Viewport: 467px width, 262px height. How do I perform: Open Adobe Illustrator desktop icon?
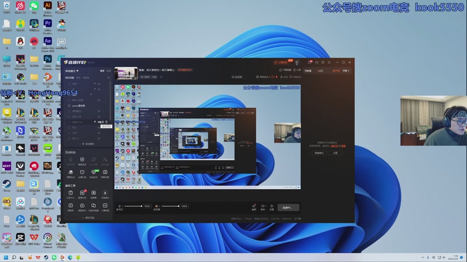(x=48, y=7)
